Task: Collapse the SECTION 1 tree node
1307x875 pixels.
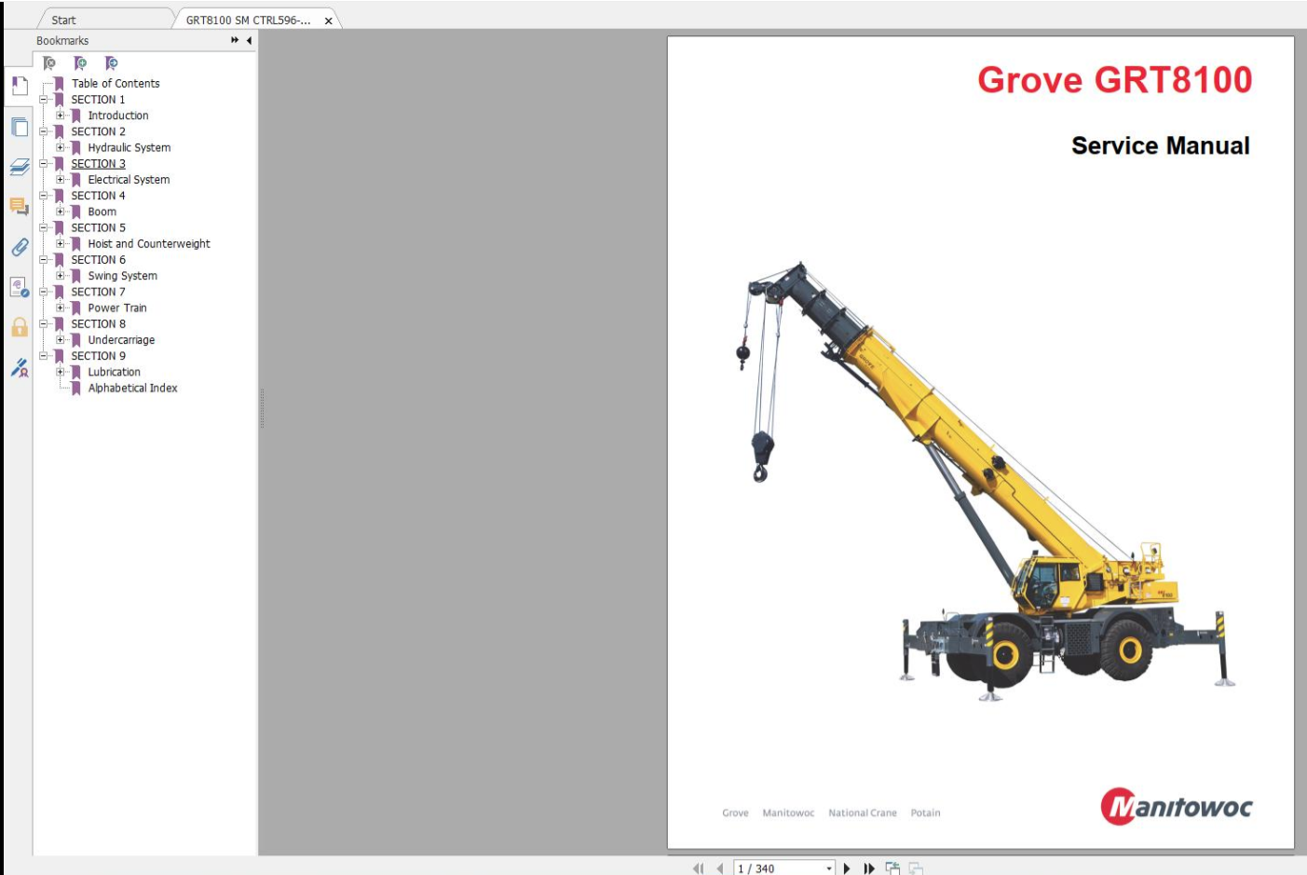Action: pyautogui.click(x=44, y=100)
